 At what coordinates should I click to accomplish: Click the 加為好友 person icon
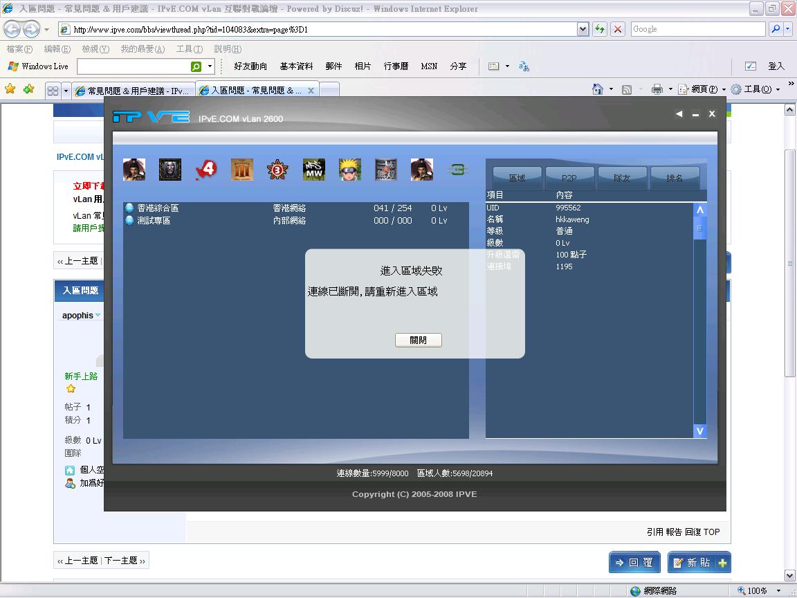click(x=70, y=483)
